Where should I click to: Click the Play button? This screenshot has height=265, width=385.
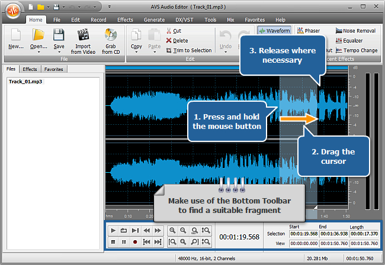pyautogui.click(x=113, y=231)
